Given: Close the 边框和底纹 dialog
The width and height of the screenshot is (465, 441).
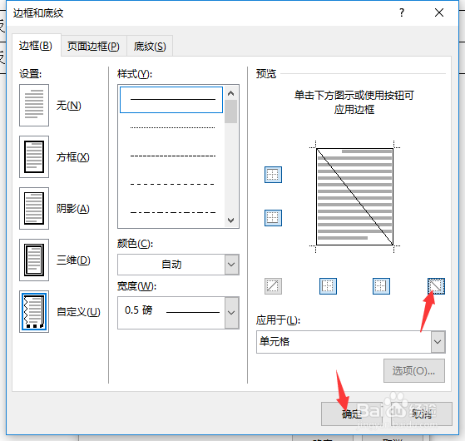Looking at the screenshot, I should pos(439,12).
